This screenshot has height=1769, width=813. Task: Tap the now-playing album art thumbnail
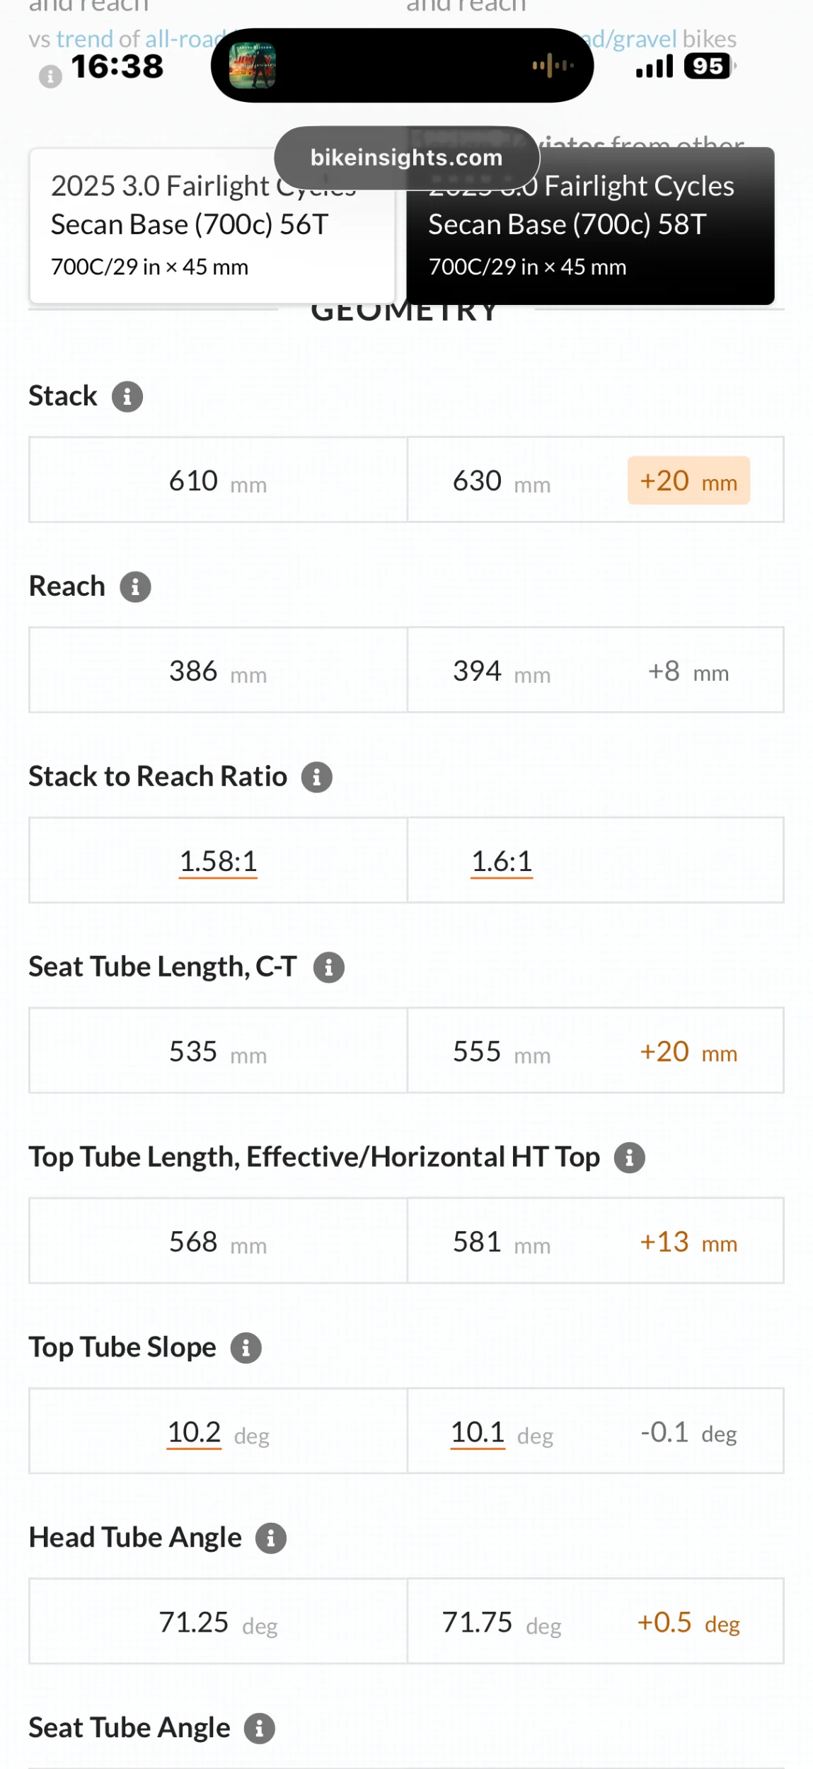coord(253,66)
